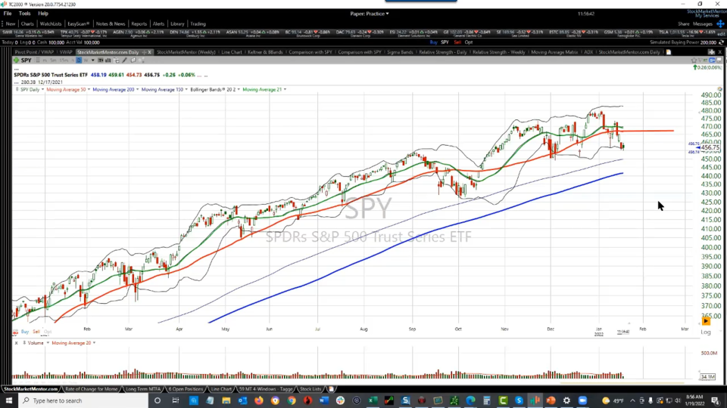Click Alerts in the main toolbar
The image size is (727, 408).
click(158, 23)
